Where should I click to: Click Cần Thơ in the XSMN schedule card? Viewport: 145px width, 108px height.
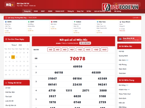click(x=8, y=26)
